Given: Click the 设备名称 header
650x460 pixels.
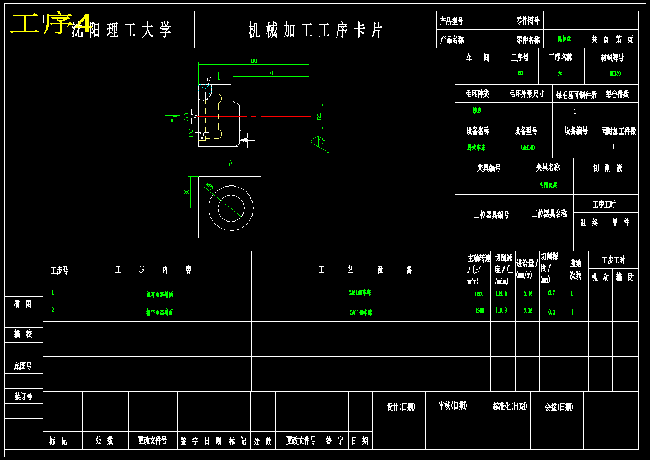Looking at the screenshot, I should click(478, 131).
